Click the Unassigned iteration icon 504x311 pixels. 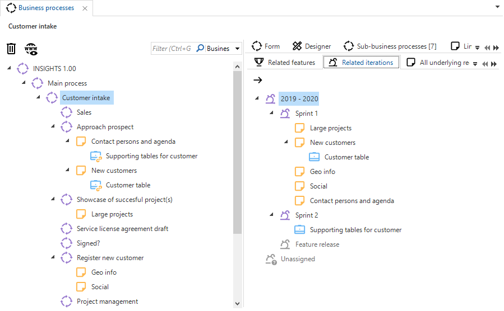point(271,259)
